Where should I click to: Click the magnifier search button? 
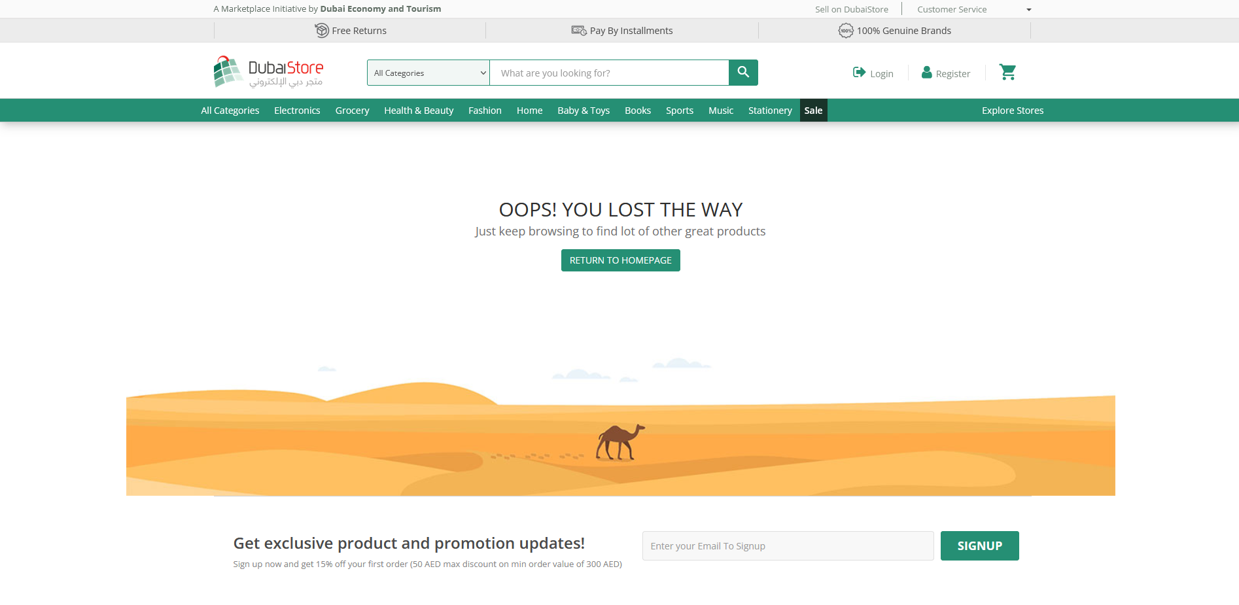[743, 73]
